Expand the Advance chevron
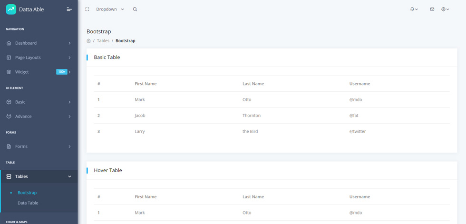The height and width of the screenshot is (224, 466). pos(69,117)
